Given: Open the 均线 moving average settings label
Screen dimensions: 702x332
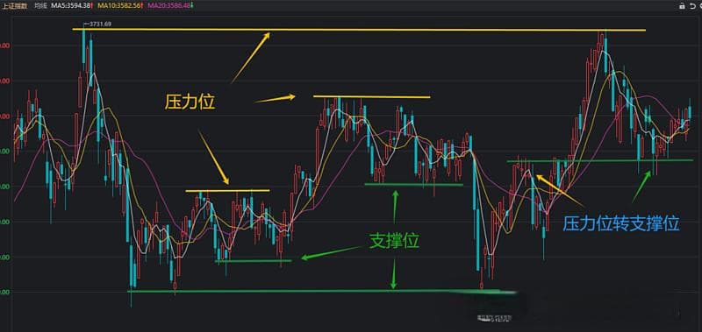Looking at the screenshot, I should 40,6.
